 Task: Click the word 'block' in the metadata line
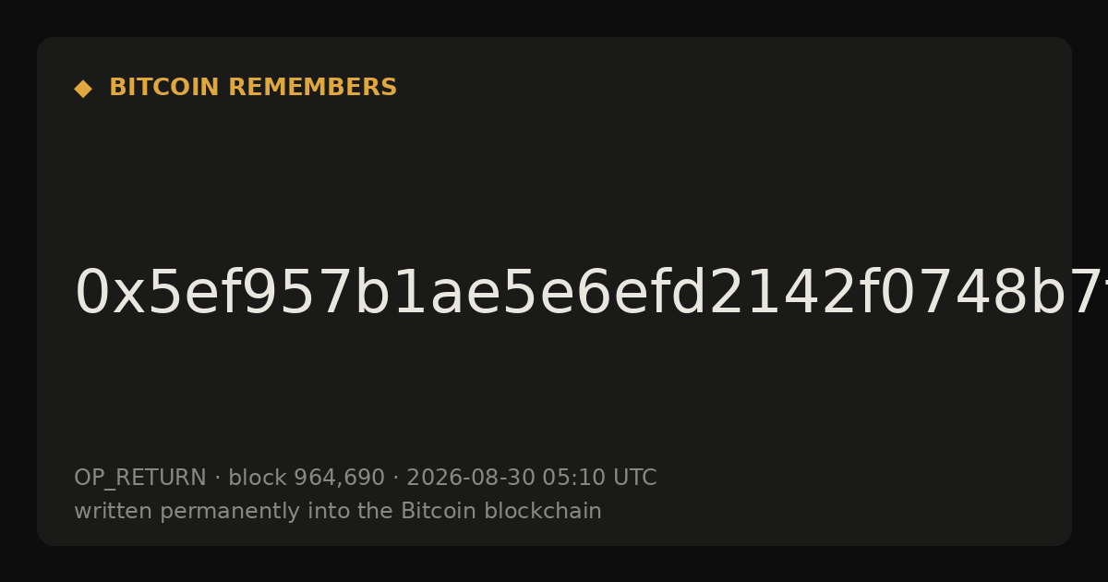tap(258, 479)
